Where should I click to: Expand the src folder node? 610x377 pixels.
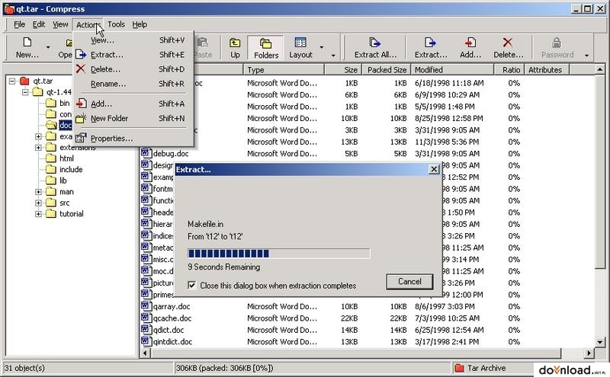[x=38, y=203]
